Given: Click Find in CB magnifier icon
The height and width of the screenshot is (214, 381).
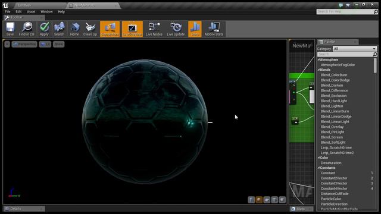Looking at the screenshot, I should (x=27, y=29).
